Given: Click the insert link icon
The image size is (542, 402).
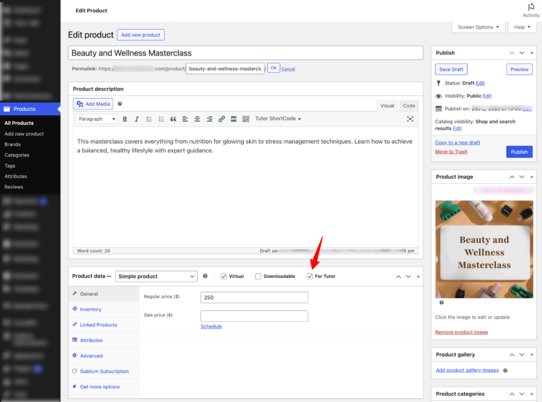Looking at the screenshot, I should click(222, 119).
